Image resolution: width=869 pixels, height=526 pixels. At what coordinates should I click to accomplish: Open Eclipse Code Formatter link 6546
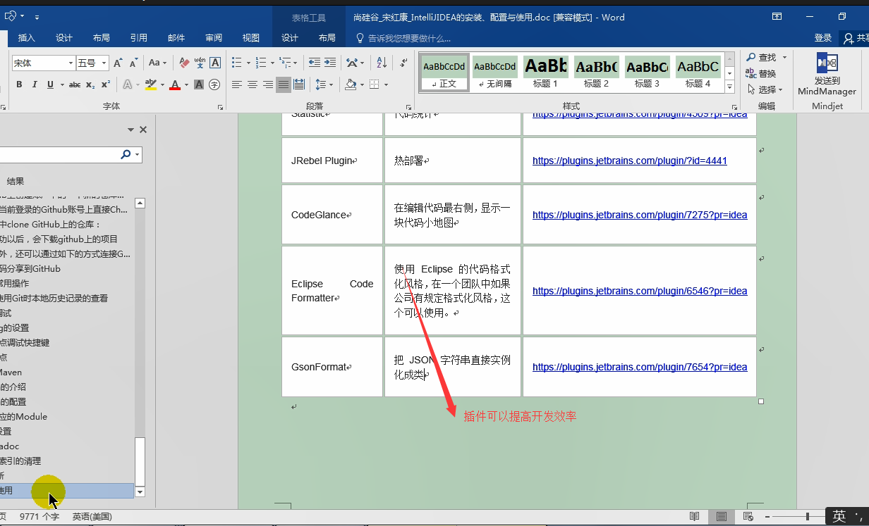640,291
